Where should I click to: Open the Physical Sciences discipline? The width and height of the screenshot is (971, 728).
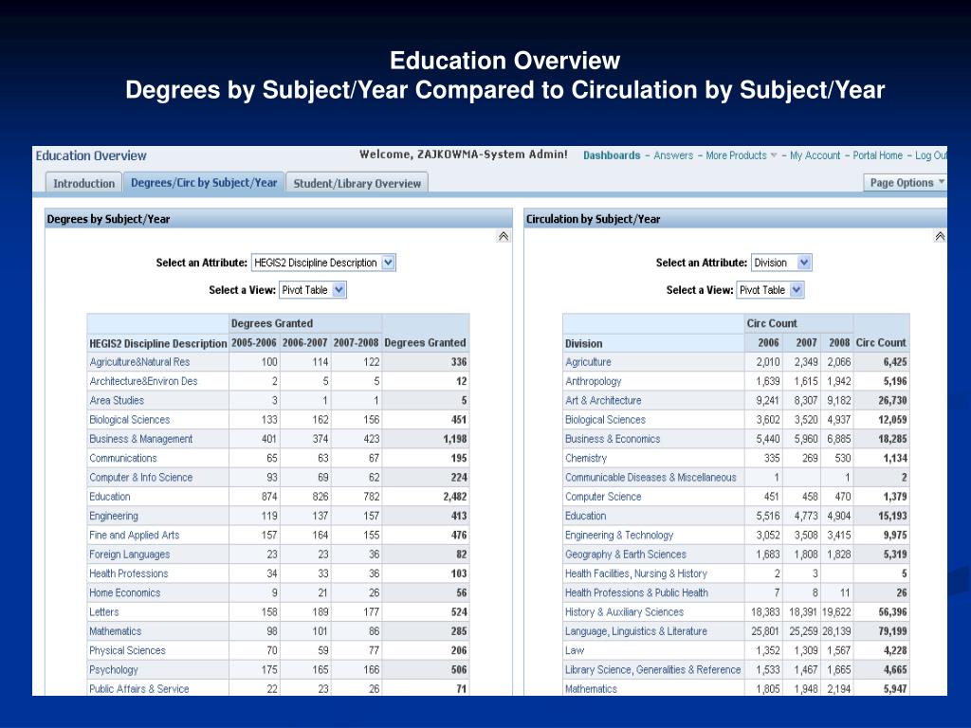pyautogui.click(x=127, y=650)
